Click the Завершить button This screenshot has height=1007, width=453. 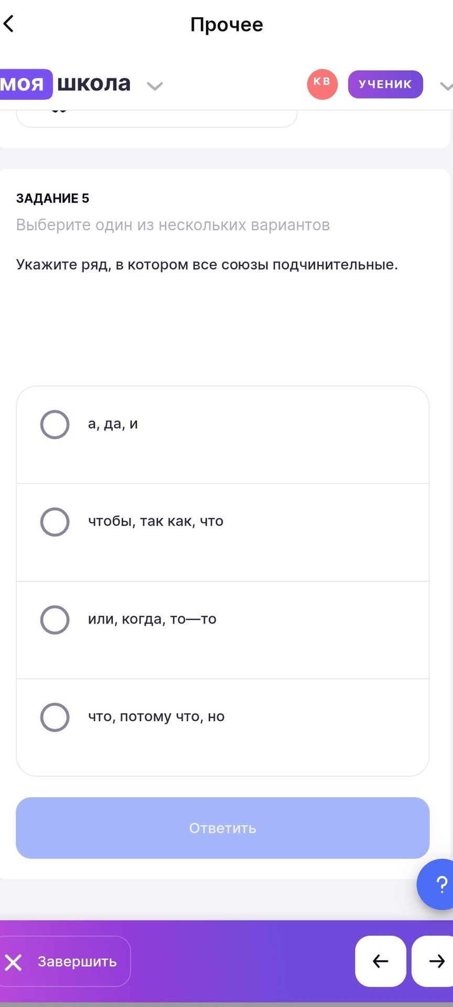tap(64, 961)
